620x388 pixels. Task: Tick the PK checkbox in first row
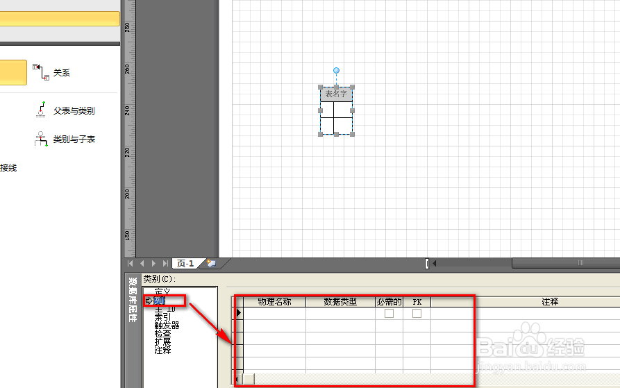click(x=417, y=313)
